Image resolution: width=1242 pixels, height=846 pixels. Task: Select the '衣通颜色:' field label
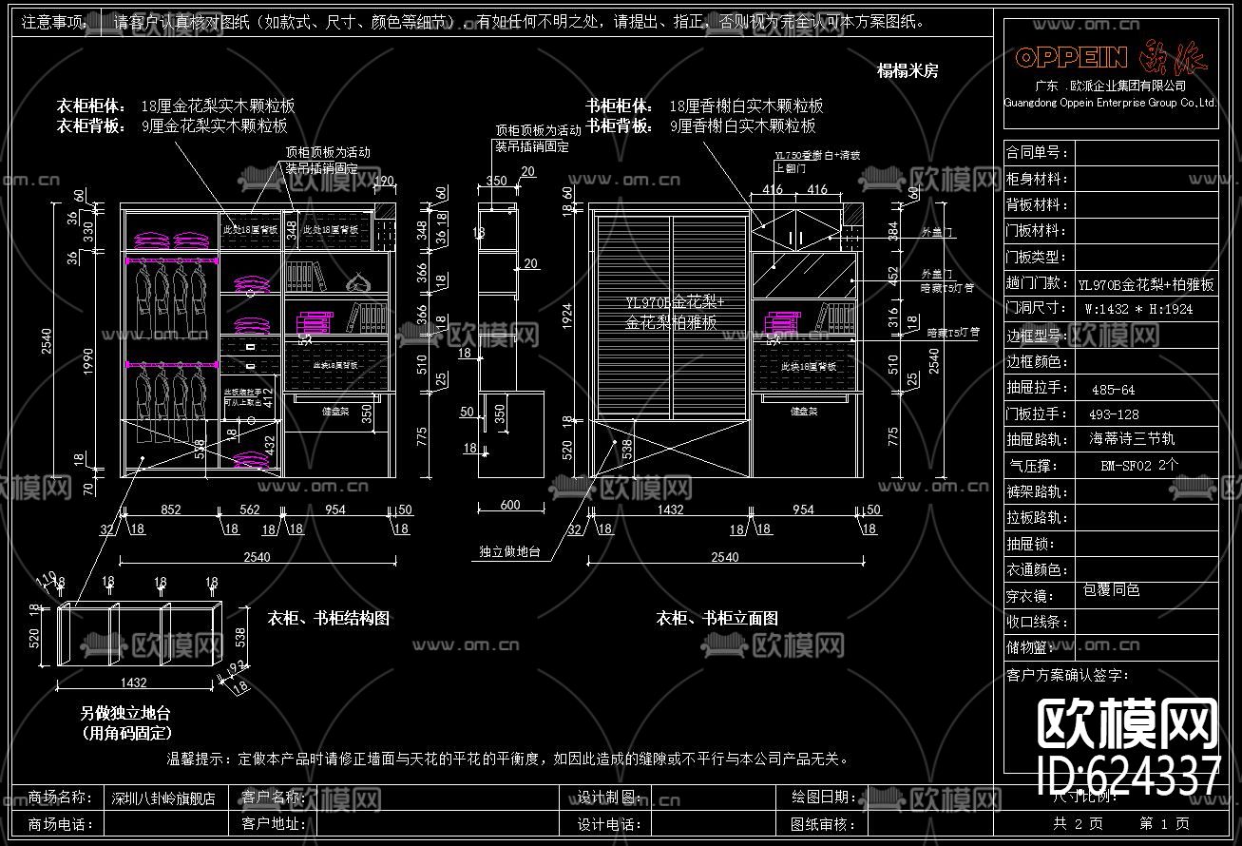[1038, 570]
